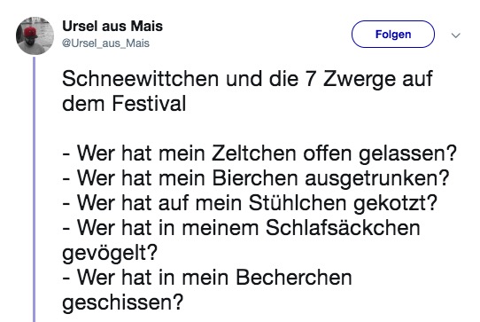Image resolution: width=480 pixels, height=322 pixels.
Task: Click the words dem Festival
Action: click(124, 104)
